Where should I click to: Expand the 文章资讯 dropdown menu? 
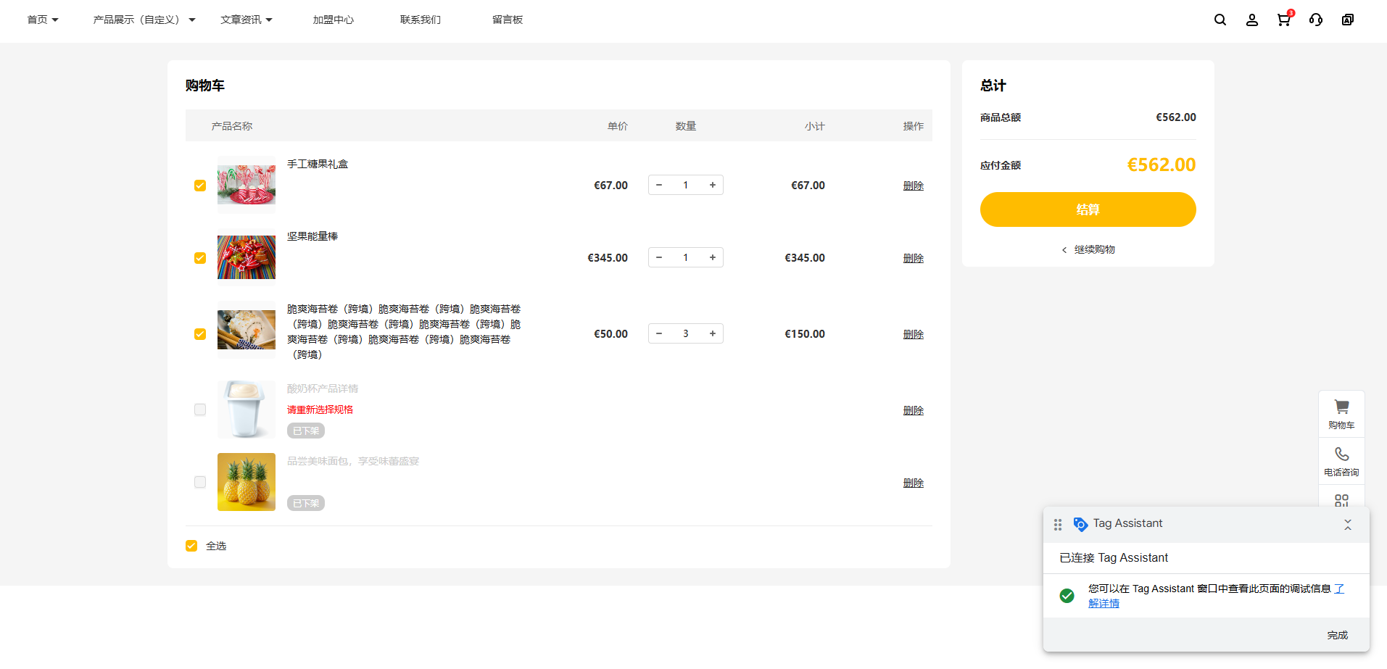click(x=247, y=20)
